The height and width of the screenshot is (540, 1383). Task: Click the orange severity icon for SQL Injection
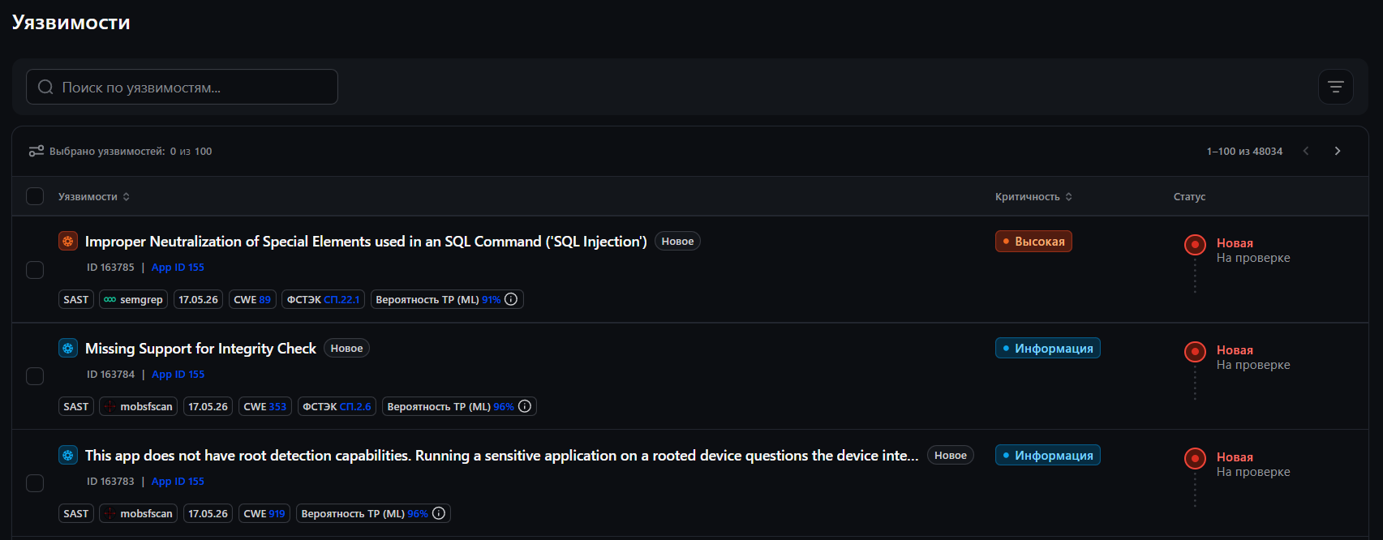[68, 241]
